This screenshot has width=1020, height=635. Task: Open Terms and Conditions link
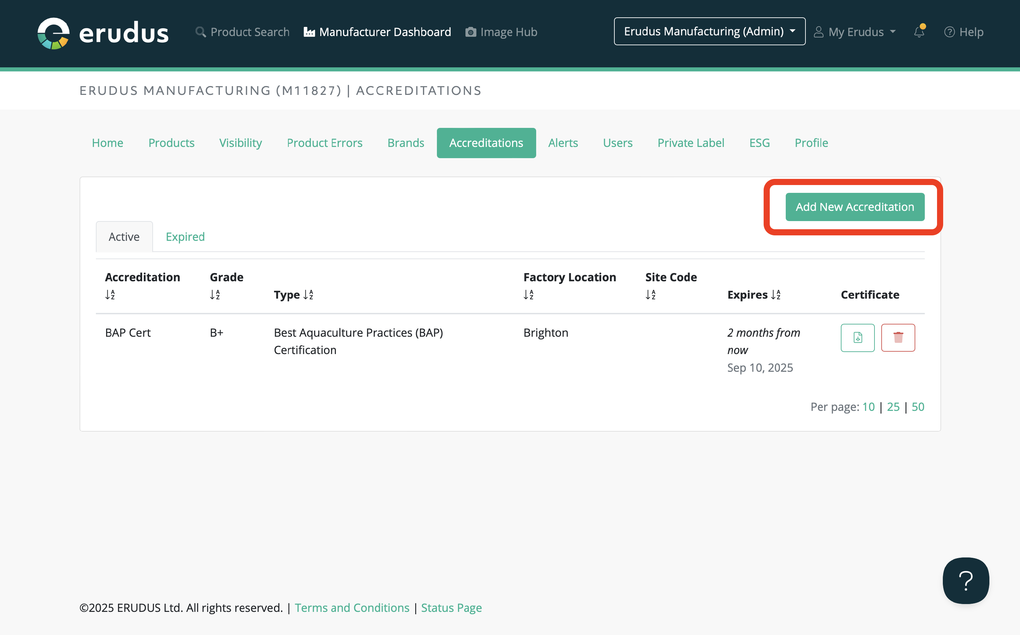pyautogui.click(x=352, y=608)
